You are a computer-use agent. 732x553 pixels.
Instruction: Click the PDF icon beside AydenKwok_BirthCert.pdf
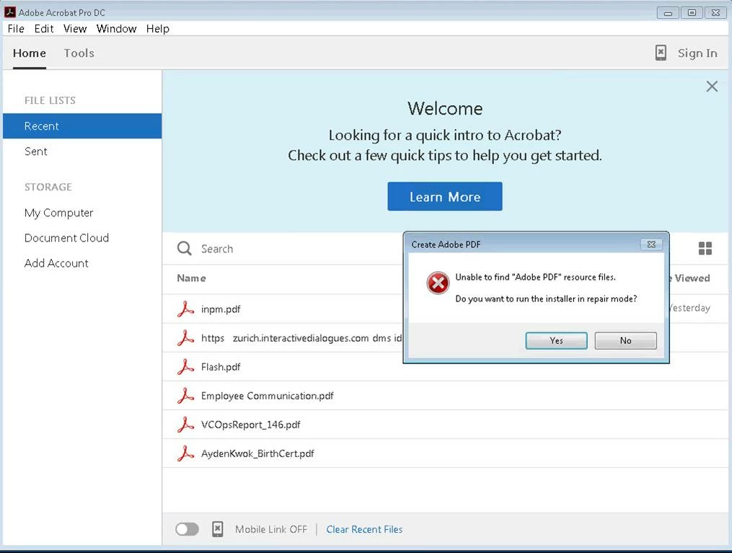pyautogui.click(x=185, y=454)
